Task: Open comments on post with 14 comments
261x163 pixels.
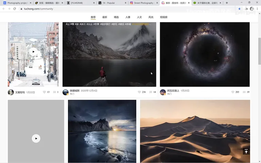Action: click(151, 92)
